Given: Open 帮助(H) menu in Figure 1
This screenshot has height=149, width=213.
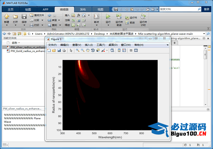Looking at the screenshot, I should tap(139, 45).
